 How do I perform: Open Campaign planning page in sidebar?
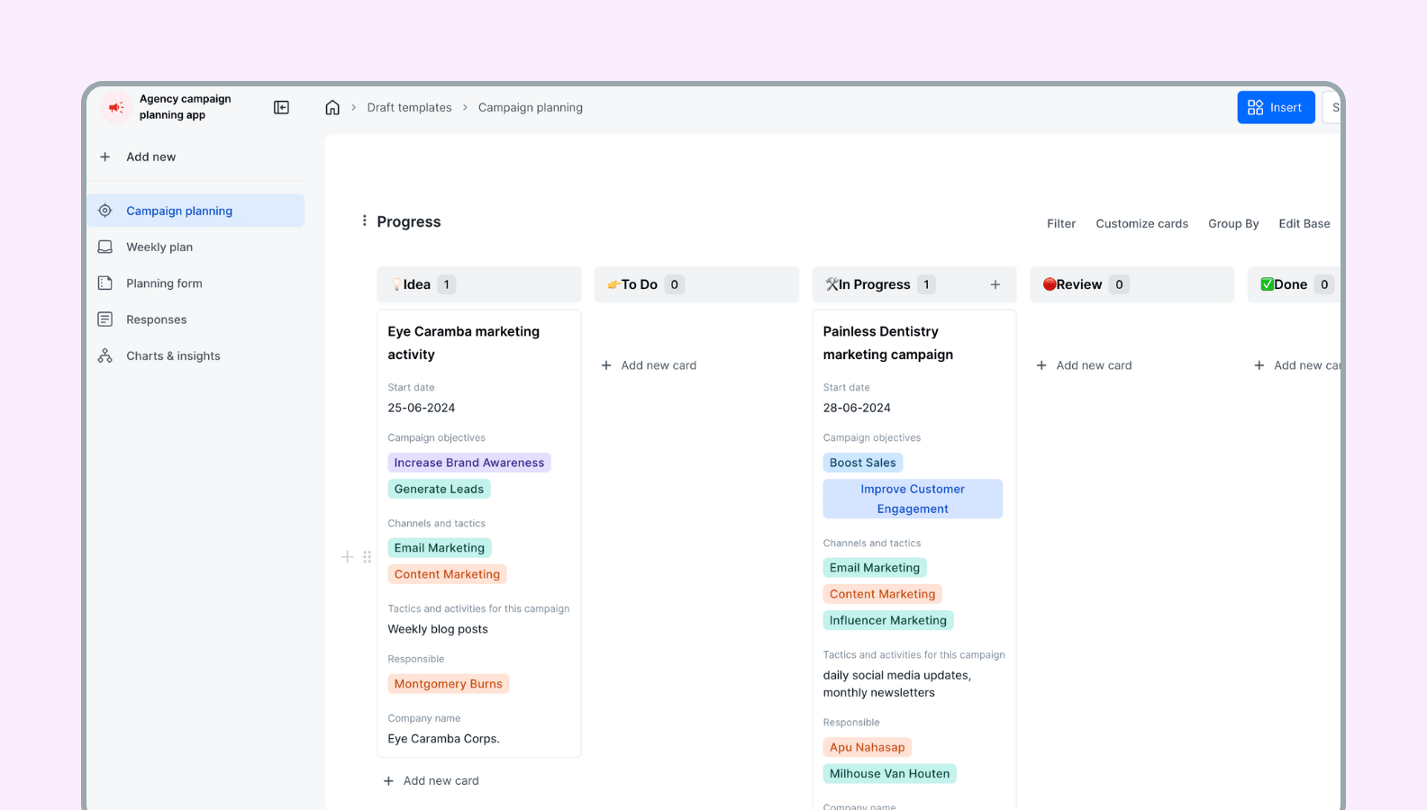point(196,211)
